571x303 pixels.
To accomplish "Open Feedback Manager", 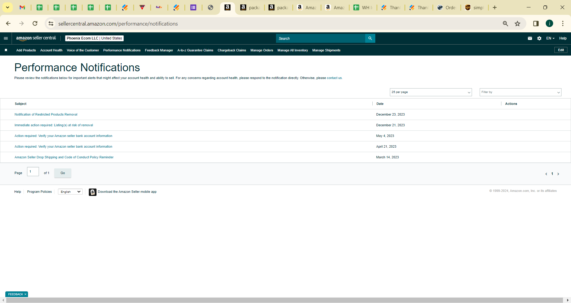I will click(159, 50).
